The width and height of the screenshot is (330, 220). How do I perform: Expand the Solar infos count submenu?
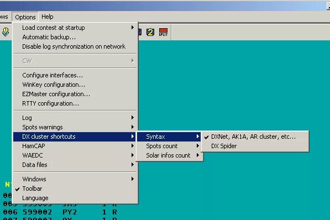[169, 155]
